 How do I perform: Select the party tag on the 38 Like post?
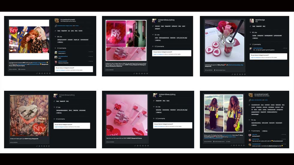pos(72,31)
